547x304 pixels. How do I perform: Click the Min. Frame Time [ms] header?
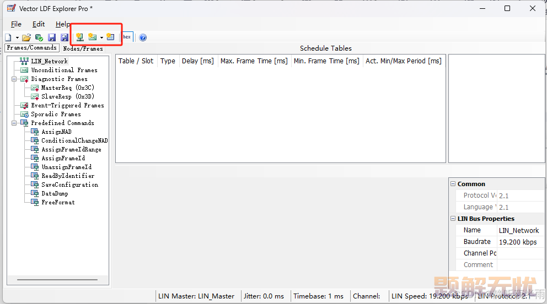coord(326,61)
